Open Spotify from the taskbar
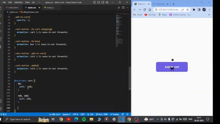Screen dimensions: 220x124 pyautogui.click(x=84, y=119)
